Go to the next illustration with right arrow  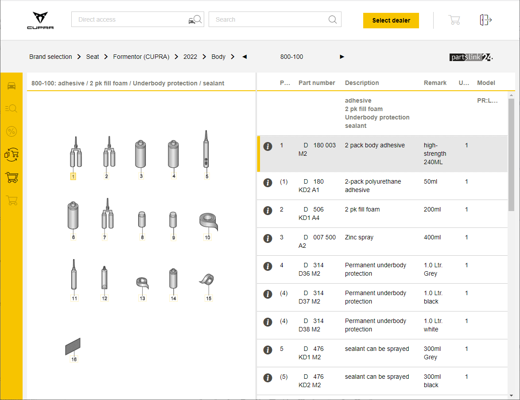click(x=342, y=57)
